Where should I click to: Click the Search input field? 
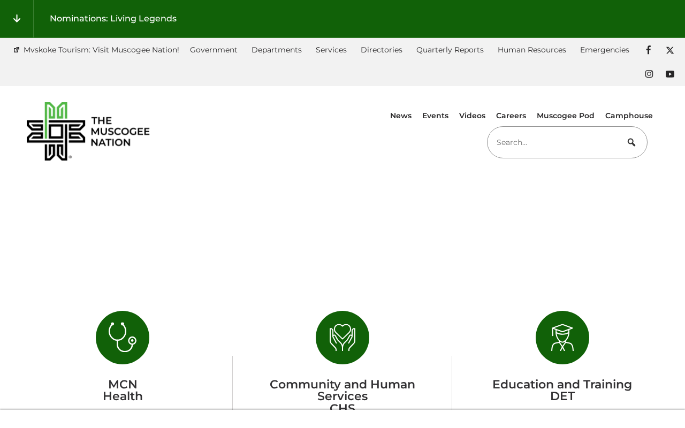554,142
